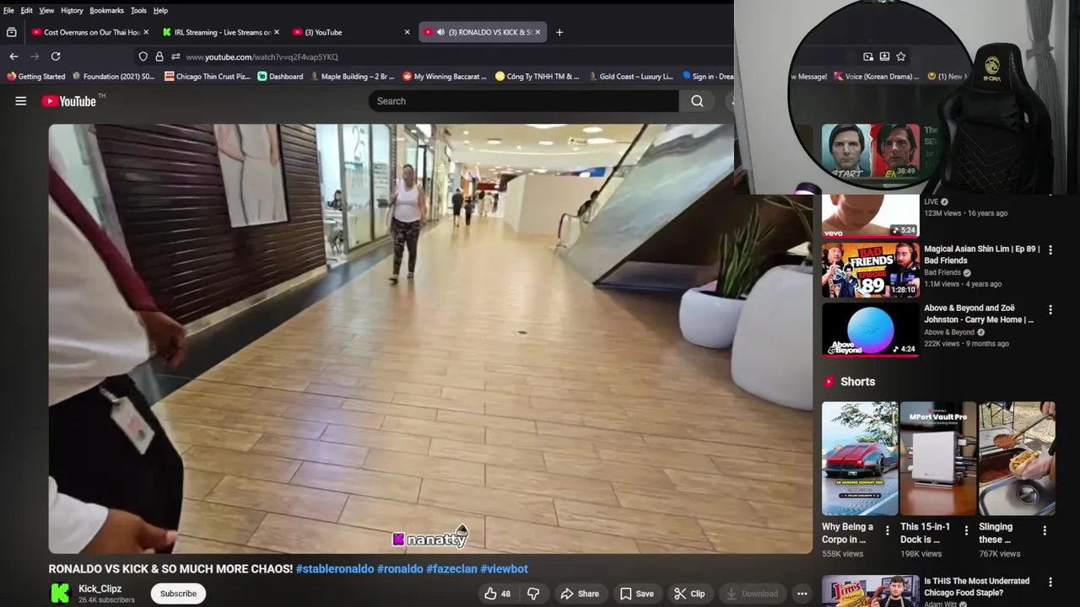The image size is (1080, 607).
Task: Open the Edit menu
Action: click(27, 10)
